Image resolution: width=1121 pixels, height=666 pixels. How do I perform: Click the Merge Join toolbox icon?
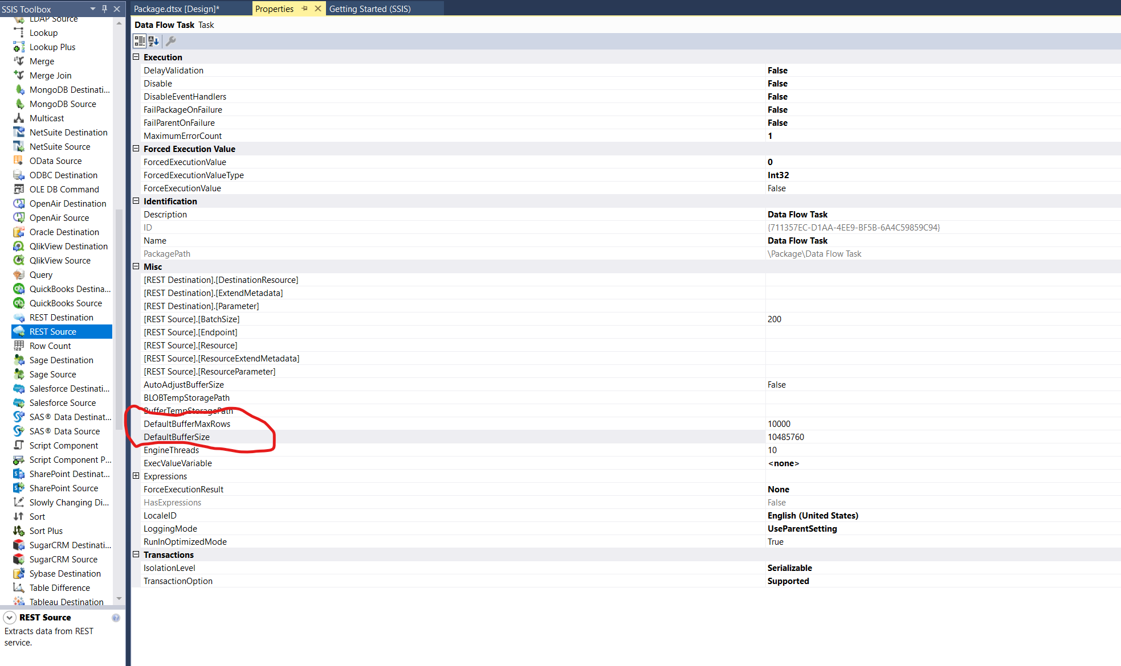pos(19,76)
